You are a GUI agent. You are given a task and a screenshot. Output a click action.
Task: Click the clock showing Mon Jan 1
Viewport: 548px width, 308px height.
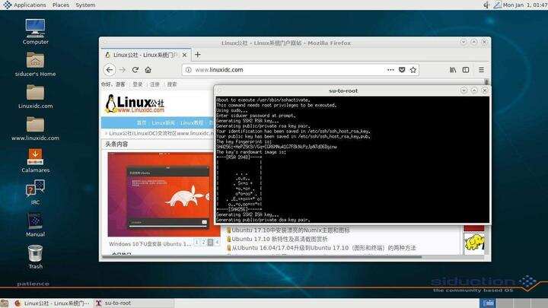coord(525,5)
